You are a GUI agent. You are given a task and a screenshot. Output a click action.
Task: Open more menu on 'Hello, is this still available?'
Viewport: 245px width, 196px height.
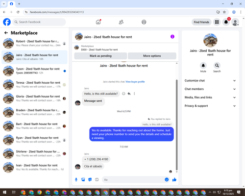click(134, 94)
